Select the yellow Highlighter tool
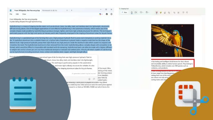This screenshot has height=120, width=213. [x=161, y=12]
